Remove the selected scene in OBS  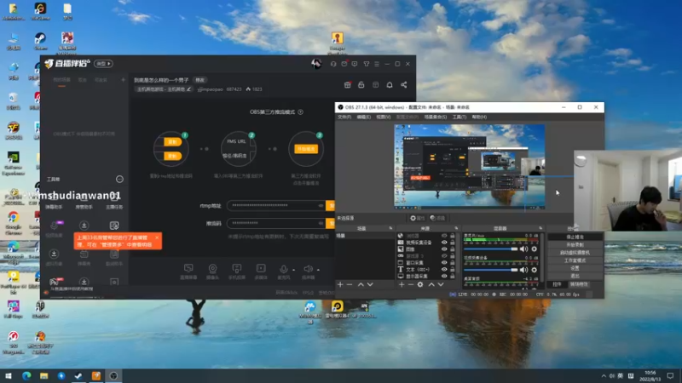tap(350, 284)
